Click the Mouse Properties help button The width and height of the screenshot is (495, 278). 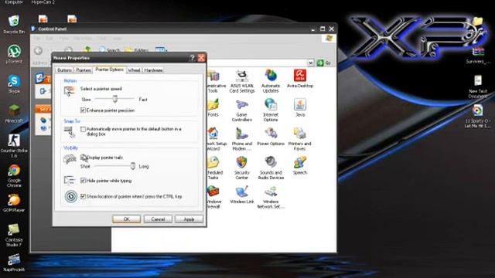[192, 58]
